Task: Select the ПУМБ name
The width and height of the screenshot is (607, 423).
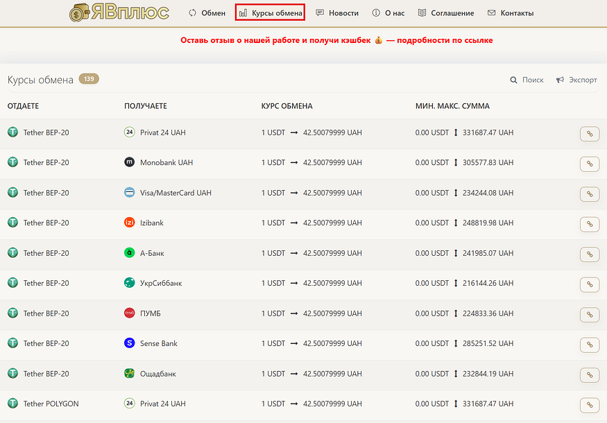Action: 151,313
